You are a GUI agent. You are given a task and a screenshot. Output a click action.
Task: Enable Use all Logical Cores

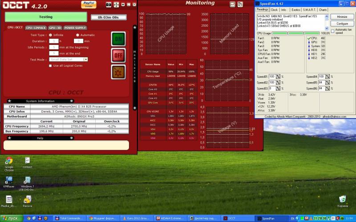pos(50,66)
